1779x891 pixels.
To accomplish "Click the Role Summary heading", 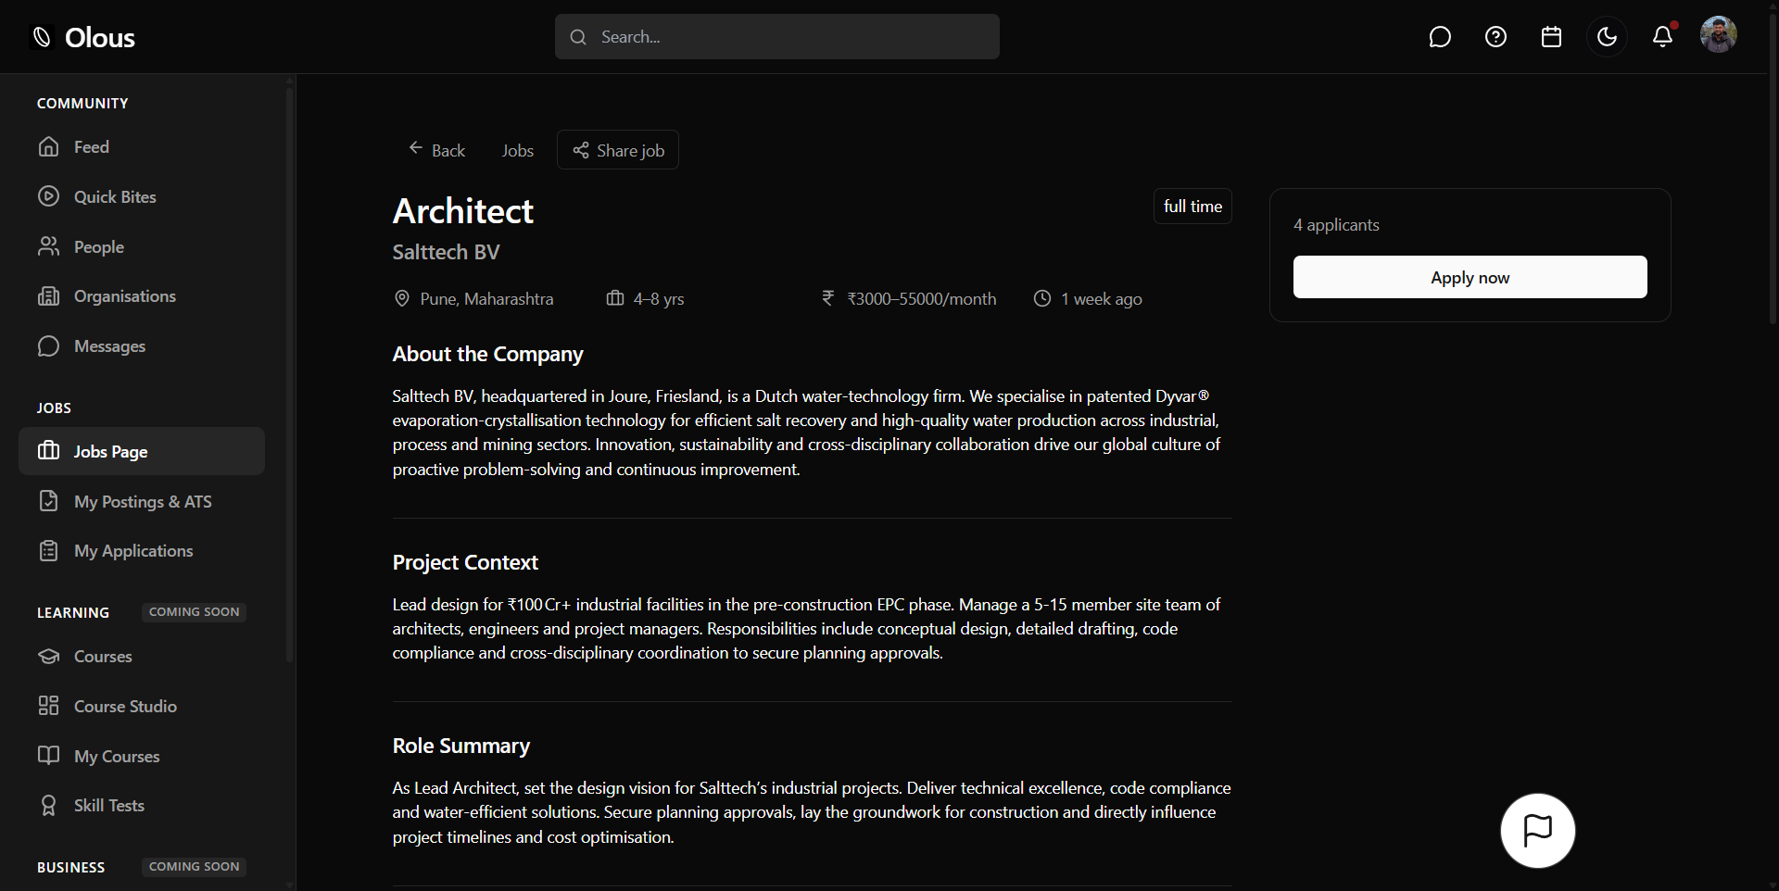I will 461,747.
